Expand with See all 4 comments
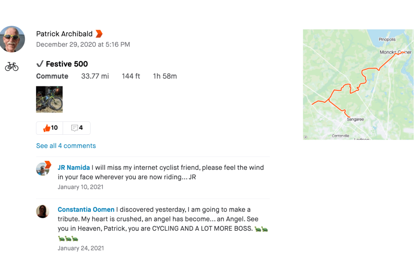The height and width of the screenshot is (255, 414). point(66,146)
